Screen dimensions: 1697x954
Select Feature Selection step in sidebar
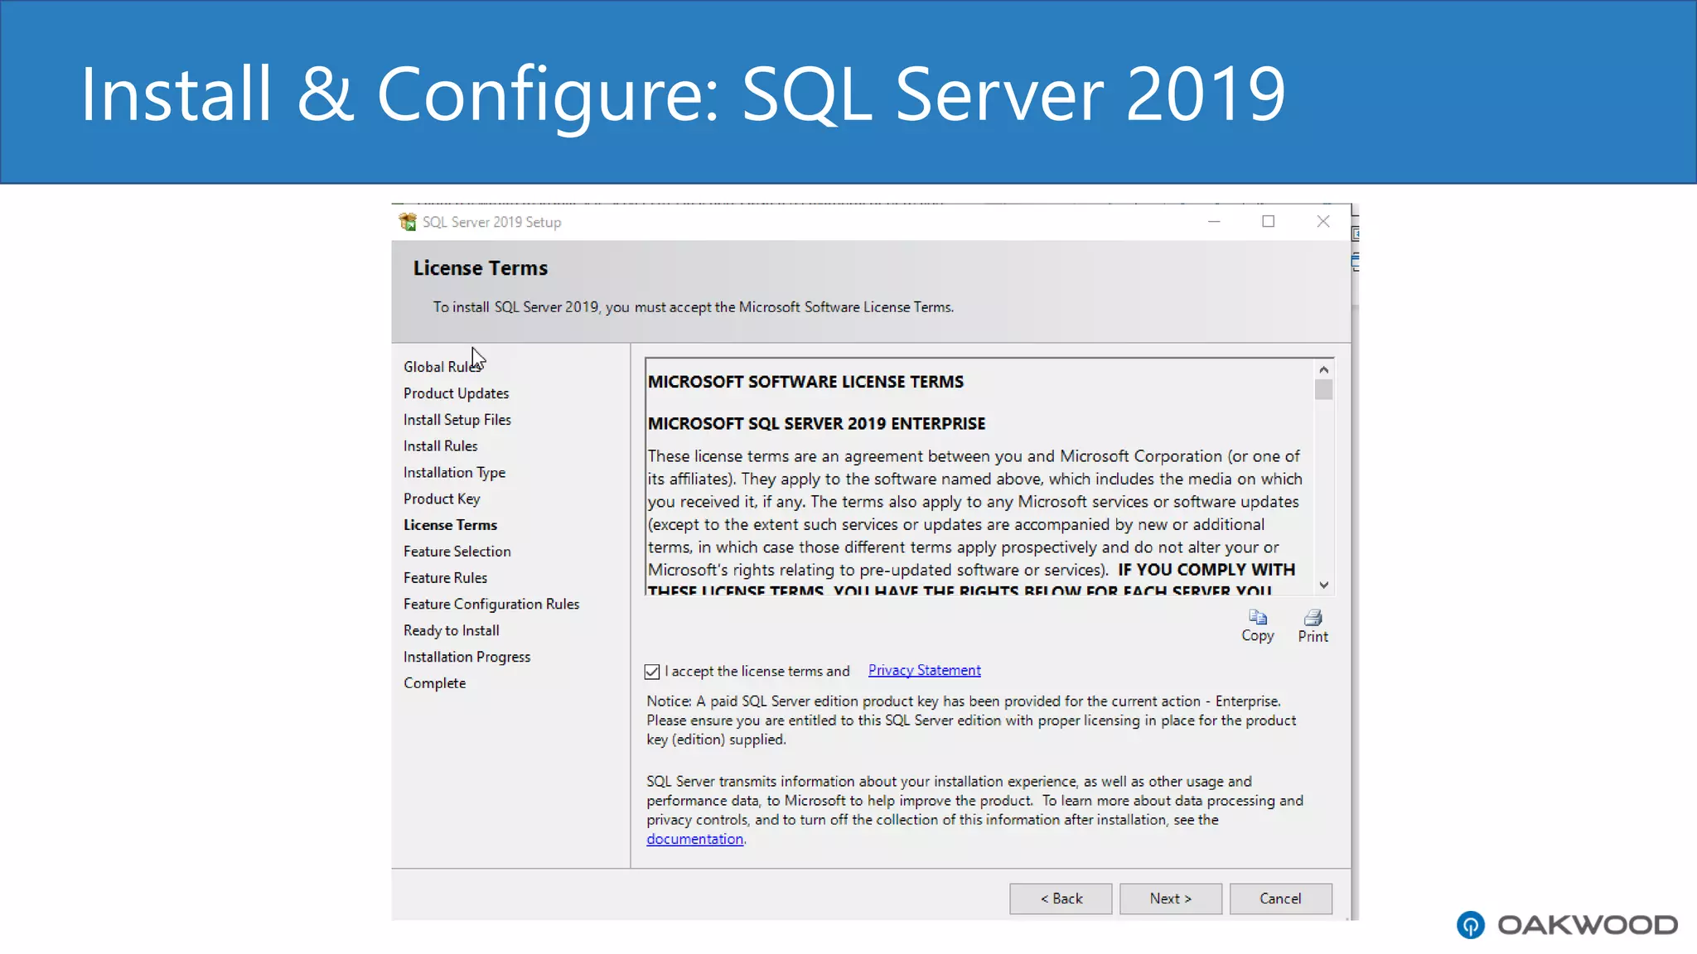click(x=457, y=552)
